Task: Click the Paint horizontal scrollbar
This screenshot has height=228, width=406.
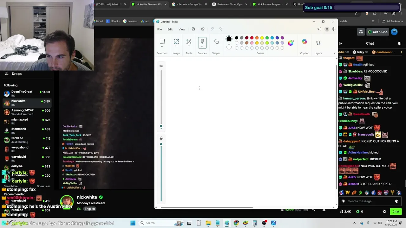Action: point(207,208)
